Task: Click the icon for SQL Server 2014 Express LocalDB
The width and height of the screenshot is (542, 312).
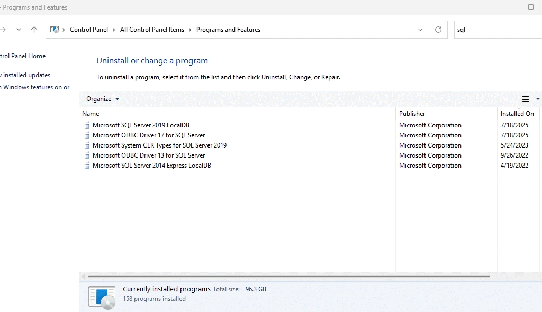Action: tap(87, 165)
